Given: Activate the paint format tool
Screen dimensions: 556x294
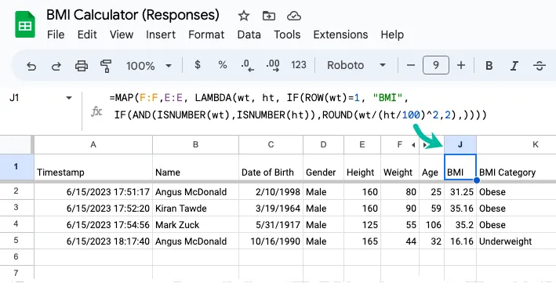Looking at the screenshot, I should [x=106, y=66].
